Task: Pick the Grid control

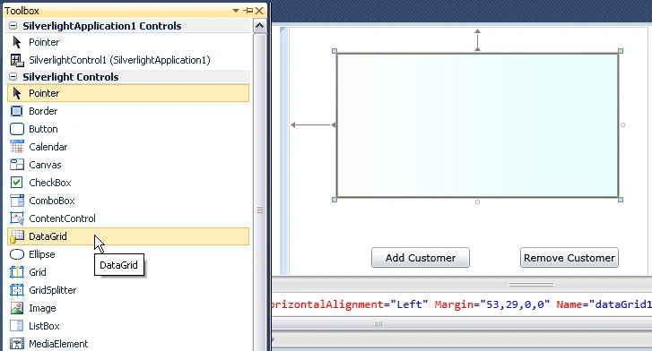Action: (128, 272)
